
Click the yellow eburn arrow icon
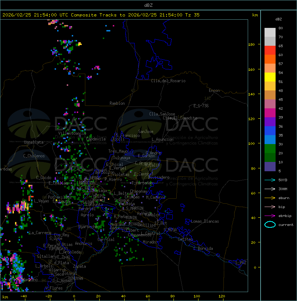pos(270,198)
